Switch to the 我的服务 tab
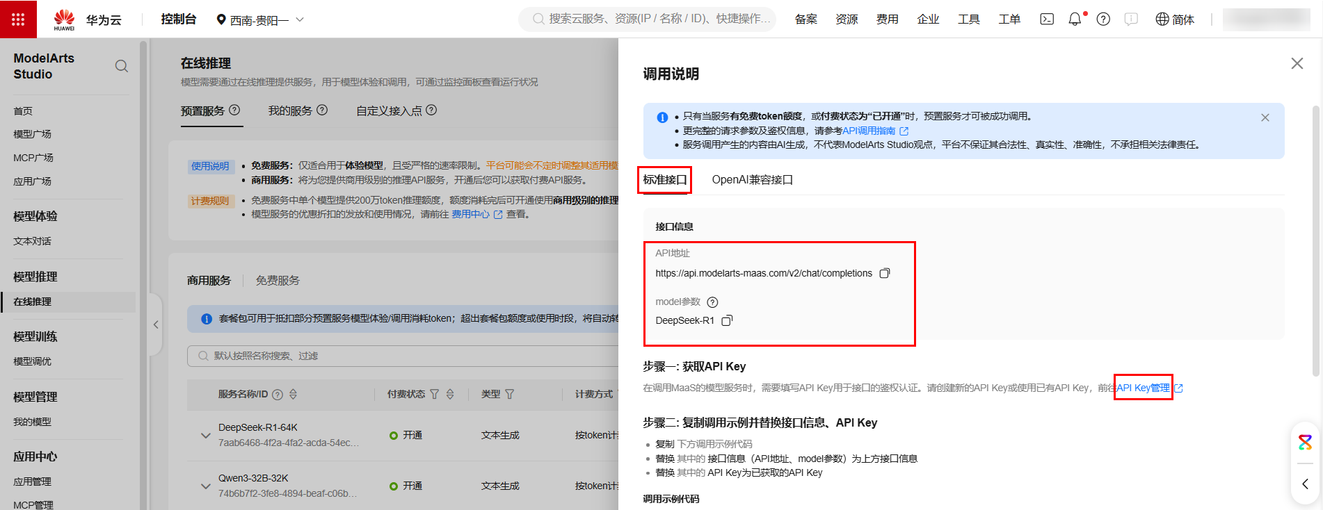This screenshot has height=510, width=1323. [290, 110]
